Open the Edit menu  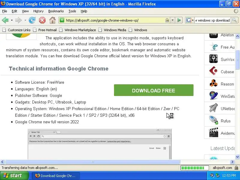point(14,11)
